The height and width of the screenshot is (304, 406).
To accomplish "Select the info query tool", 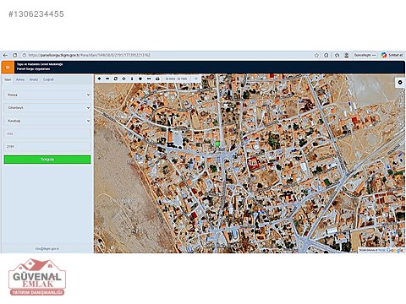I will pyautogui.click(x=132, y=79).
